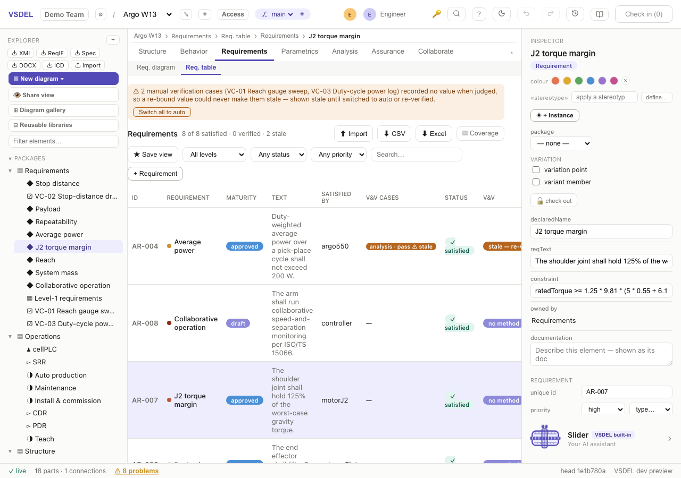Collapse the Operations tree package
This screenshot has height=478, width=681.
[10, 337]
